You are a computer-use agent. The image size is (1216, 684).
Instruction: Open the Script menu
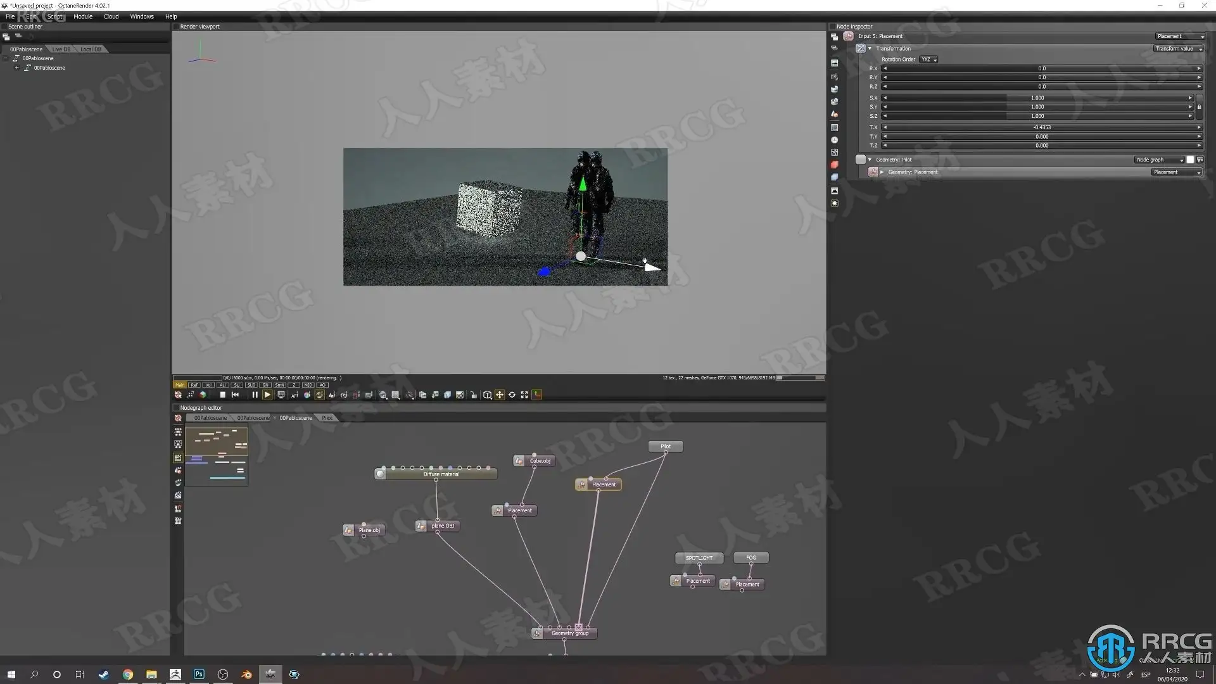click(x=54, y=16)
